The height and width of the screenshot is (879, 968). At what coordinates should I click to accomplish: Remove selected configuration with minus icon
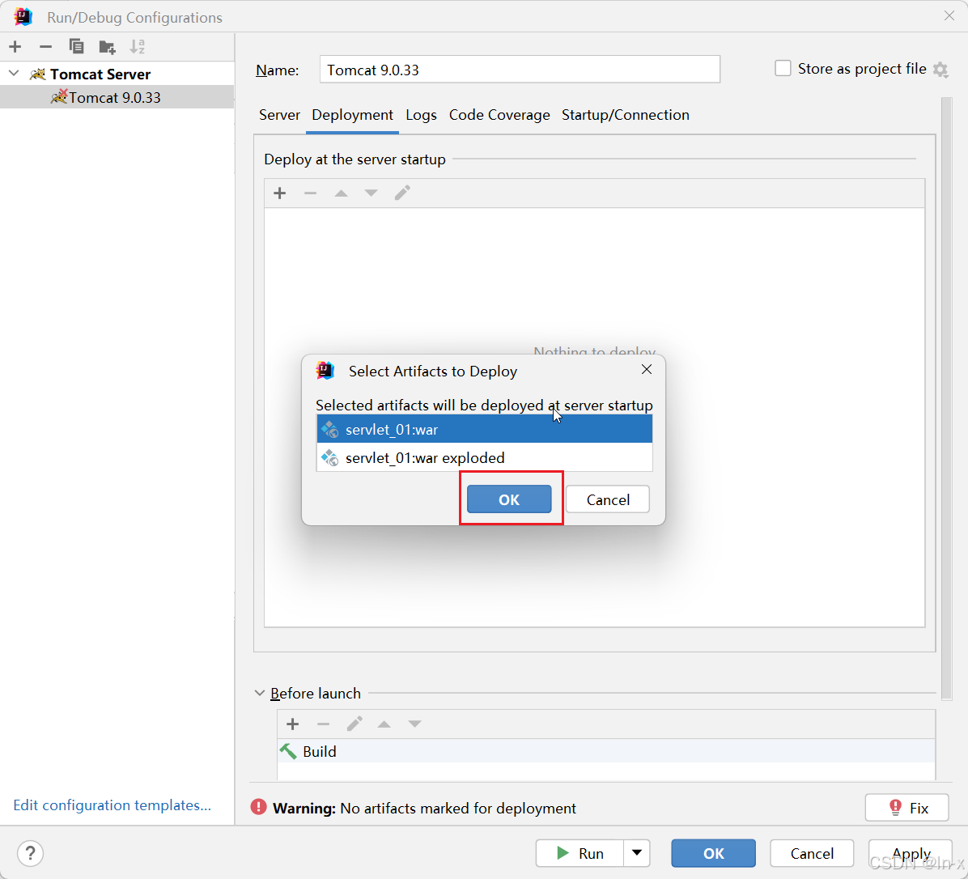pyautogui.click(x=45, y=46)
